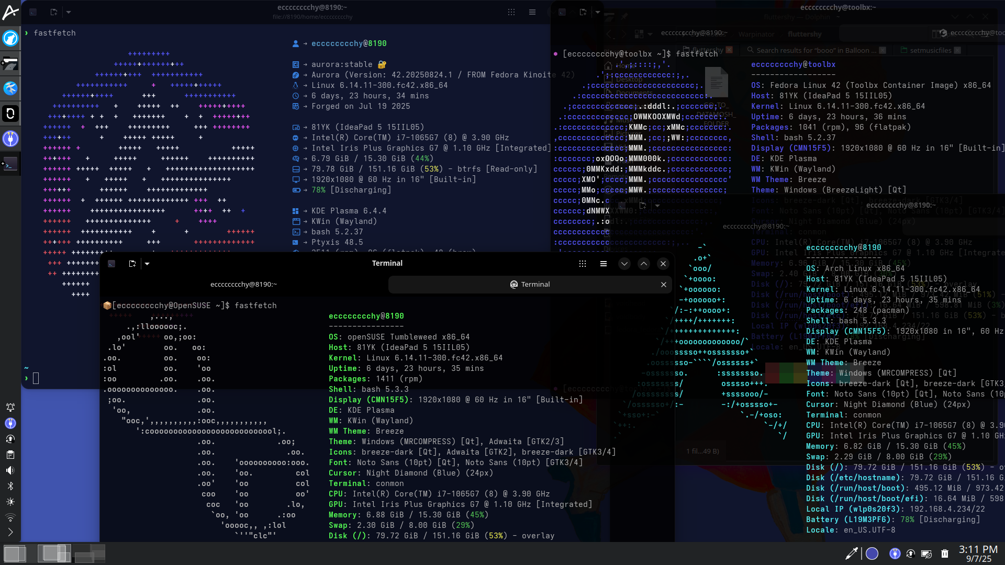
Task: Open the terminal icon in the left dock
Action: coord(10,164)
